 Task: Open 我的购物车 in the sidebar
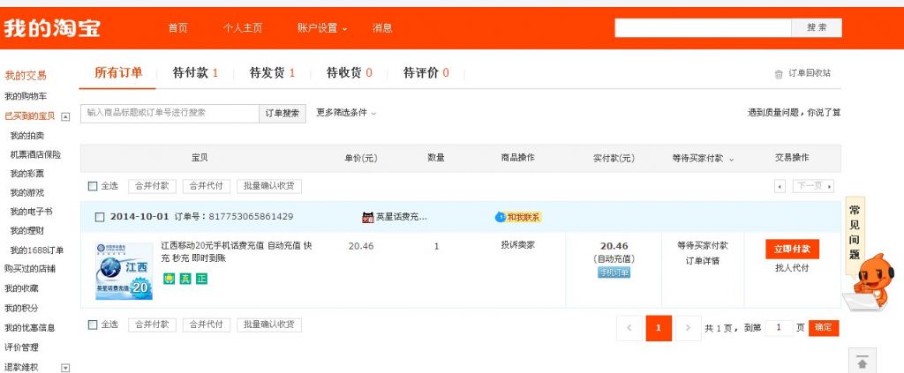click(x=26, y=96)
